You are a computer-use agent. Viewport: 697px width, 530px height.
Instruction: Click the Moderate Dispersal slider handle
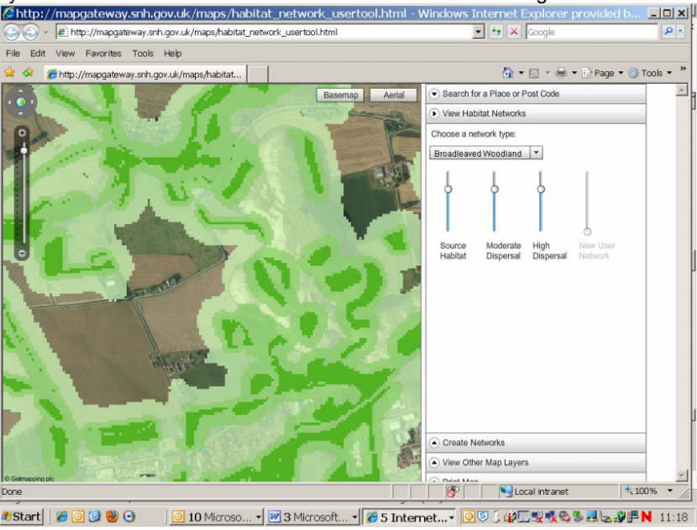point(495,189)
